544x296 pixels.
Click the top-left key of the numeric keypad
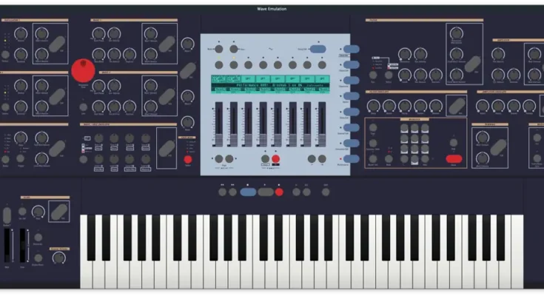point(404,129)
